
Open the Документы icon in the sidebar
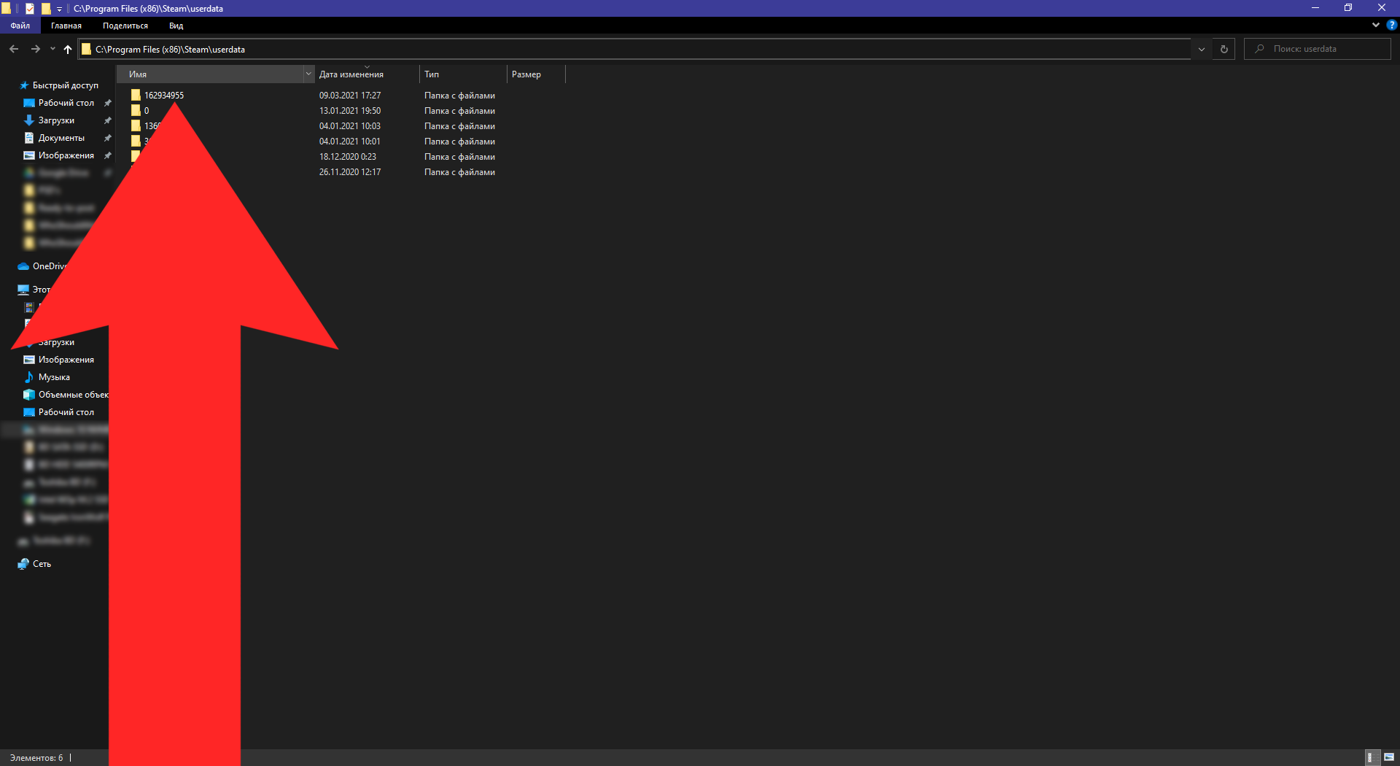[29, 138]
